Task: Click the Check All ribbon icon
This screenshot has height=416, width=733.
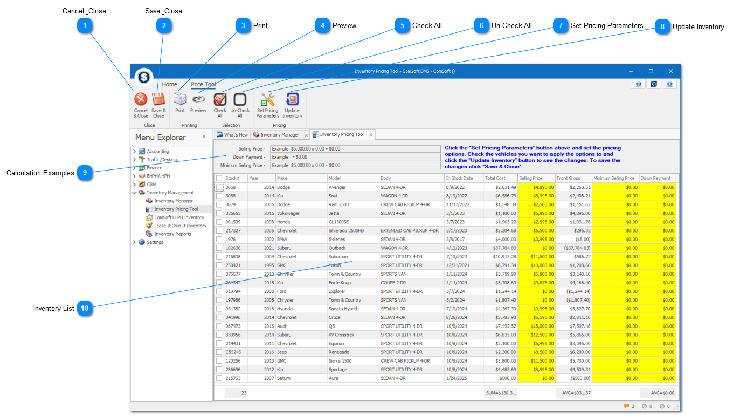Action: [220, 99]
